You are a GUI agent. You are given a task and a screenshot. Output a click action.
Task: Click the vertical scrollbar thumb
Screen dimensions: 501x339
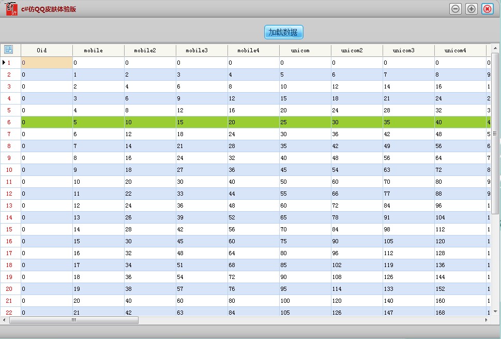[x=495, y=133]
